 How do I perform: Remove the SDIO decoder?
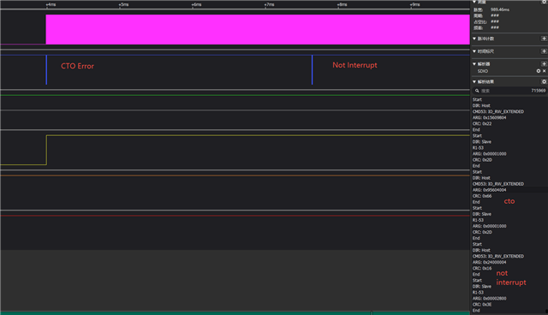tap(545, 71)
